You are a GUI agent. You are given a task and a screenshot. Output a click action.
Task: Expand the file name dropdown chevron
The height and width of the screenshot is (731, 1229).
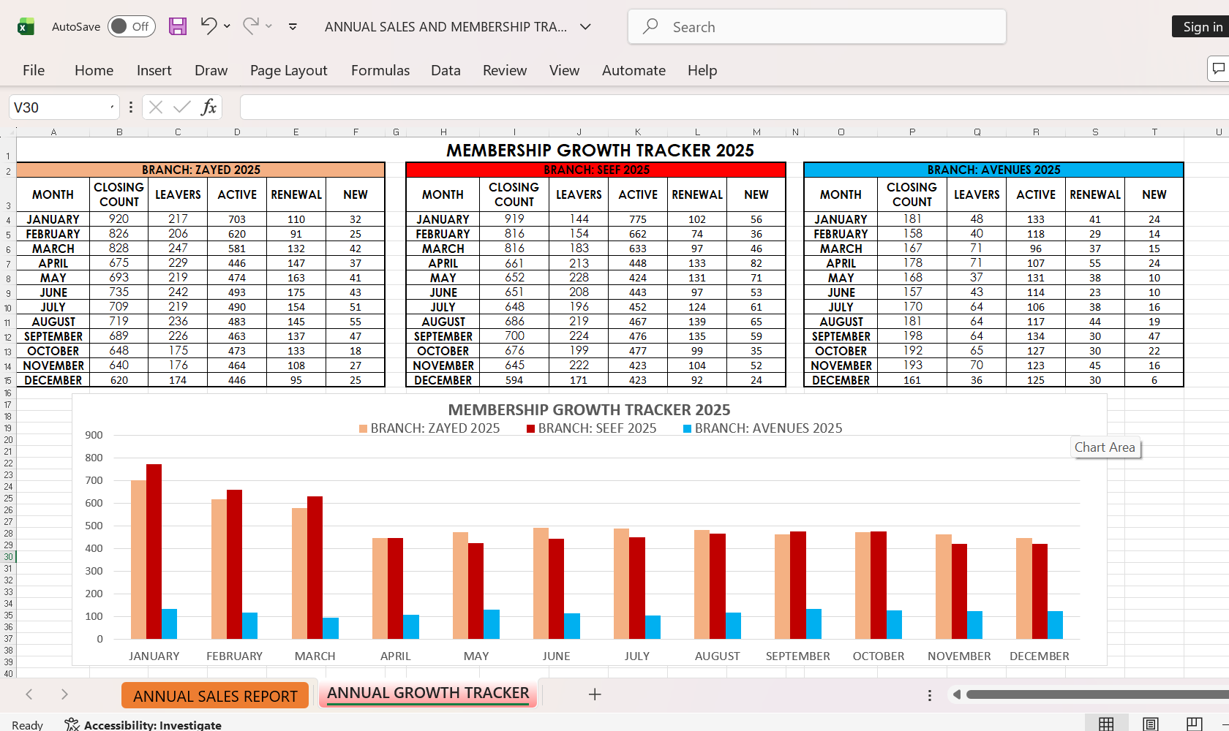pos(585,26)
